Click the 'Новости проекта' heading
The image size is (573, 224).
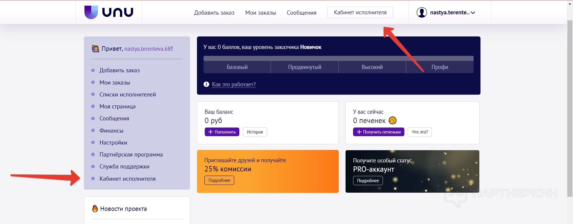point(123,209)
